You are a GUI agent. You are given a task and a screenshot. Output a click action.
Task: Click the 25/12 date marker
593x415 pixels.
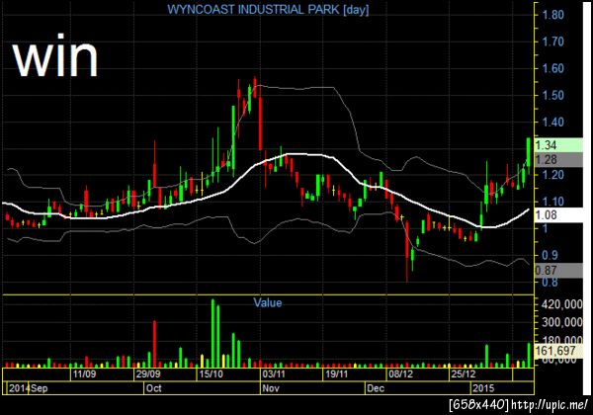tap(464, 374)
